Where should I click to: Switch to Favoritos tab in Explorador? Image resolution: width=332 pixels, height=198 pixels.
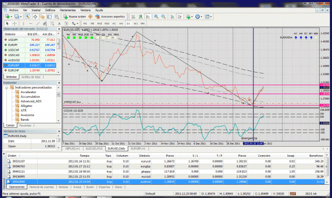tap(25, 125)
